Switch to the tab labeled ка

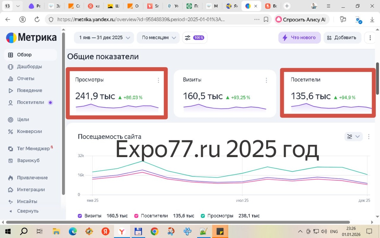(x=93, y=6)
